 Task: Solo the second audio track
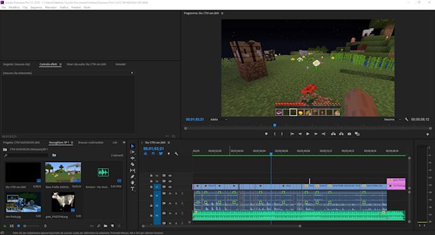click(176, 204)
